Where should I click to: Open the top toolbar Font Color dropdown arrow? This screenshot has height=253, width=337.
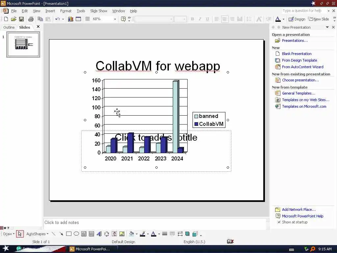point(283,19)
